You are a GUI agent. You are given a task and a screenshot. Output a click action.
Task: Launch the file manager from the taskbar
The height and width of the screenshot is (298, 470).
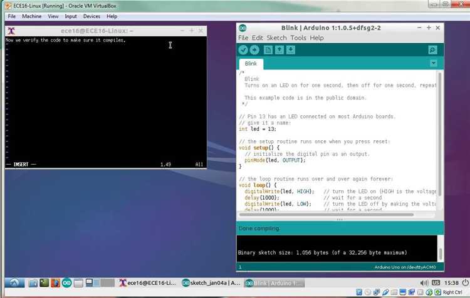(33, 283)
